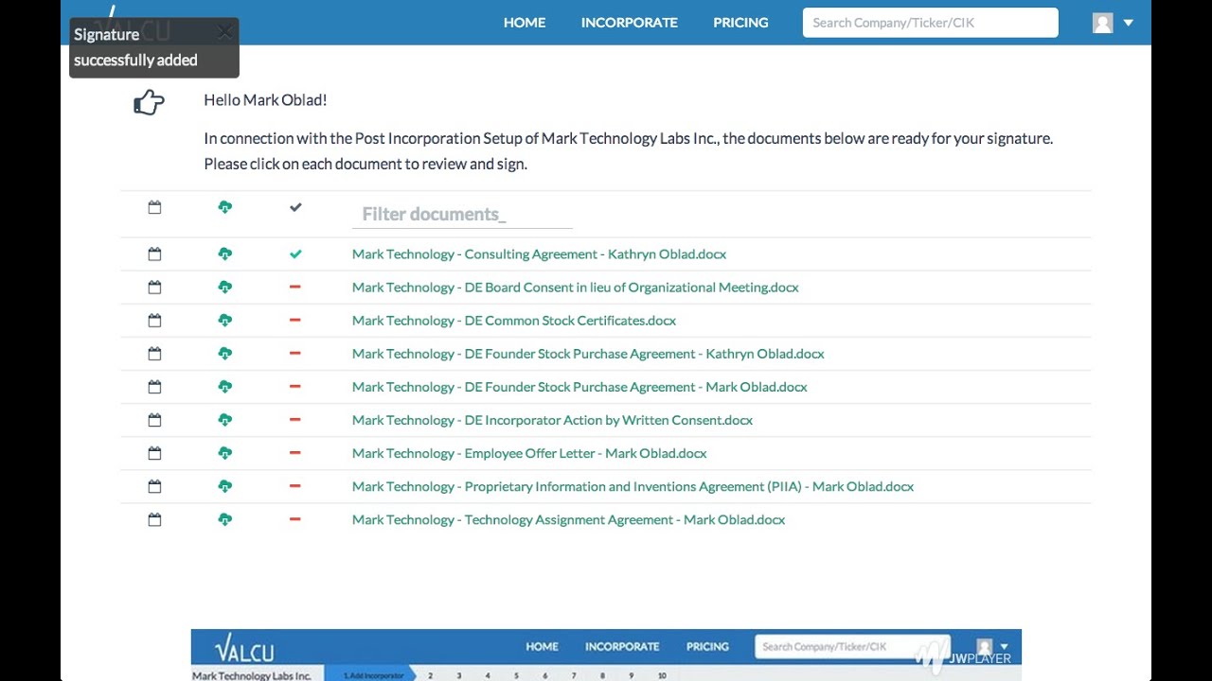Click calendar icon for Technology Assignment Agreement row
1212x681 pixels.
coord(155,519)
